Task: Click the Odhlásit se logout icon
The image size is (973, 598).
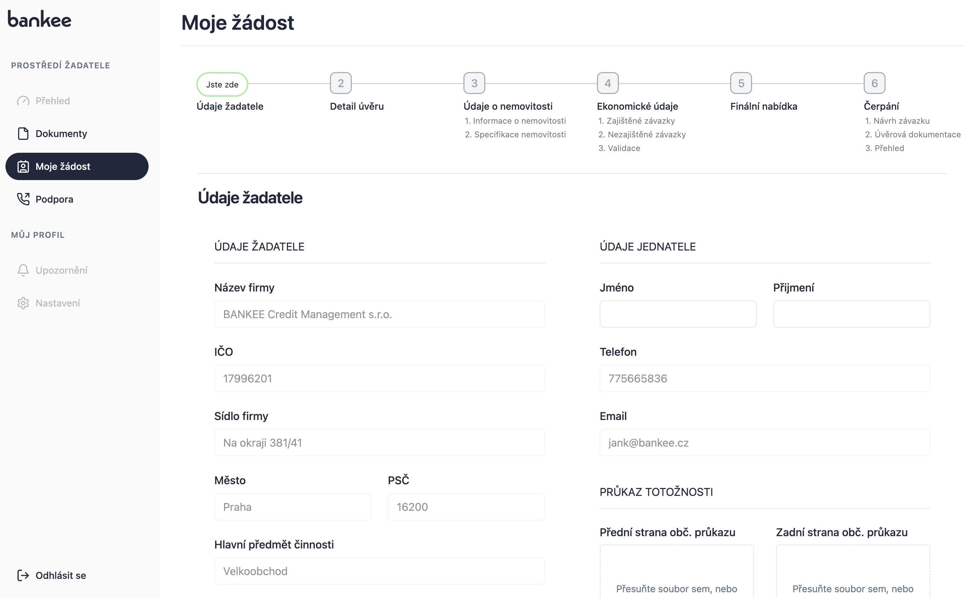Action: 23,575
